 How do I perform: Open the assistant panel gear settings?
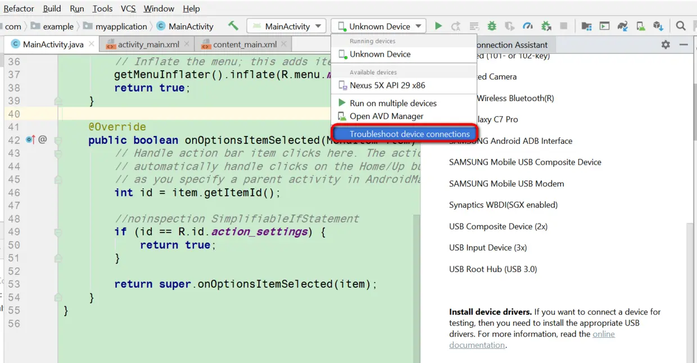point(666,44)
